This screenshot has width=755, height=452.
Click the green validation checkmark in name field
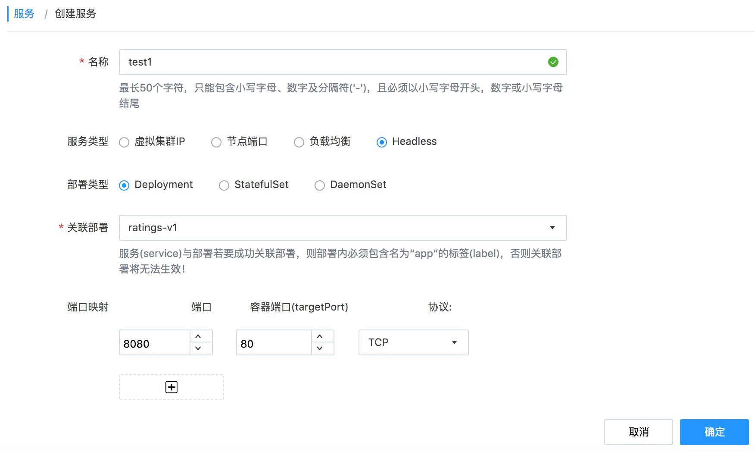click(553, 62)
